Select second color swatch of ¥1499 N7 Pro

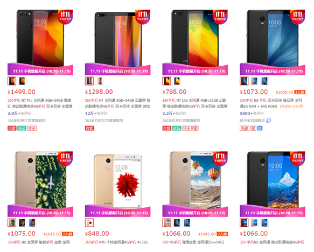pyautogui.click(x=22, y=81)
